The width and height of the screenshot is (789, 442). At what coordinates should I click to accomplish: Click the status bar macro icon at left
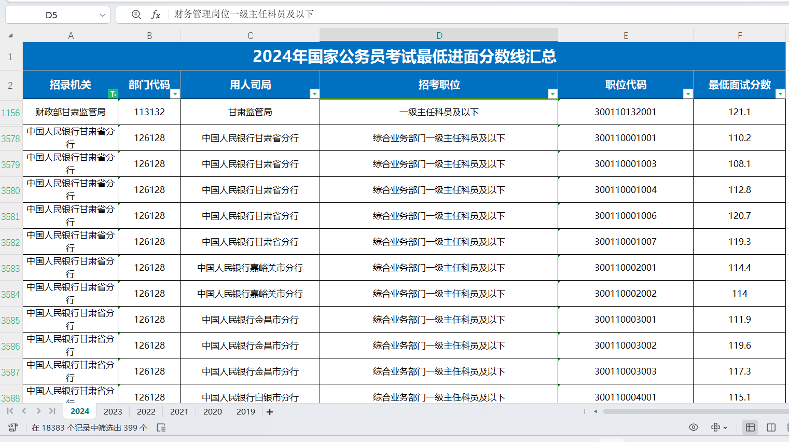[x=13, y=427]
